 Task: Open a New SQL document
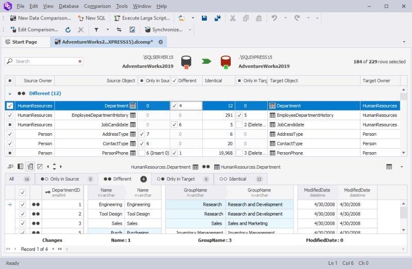click(x=92, y=18)
